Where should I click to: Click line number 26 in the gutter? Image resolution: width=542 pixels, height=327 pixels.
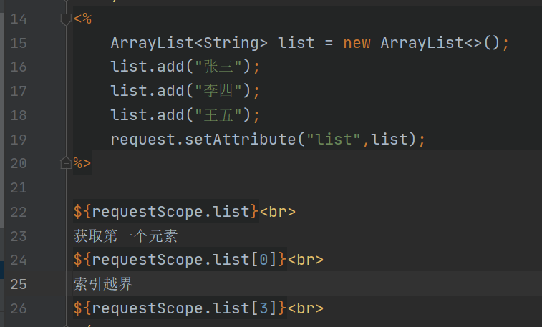click(19, 308)
